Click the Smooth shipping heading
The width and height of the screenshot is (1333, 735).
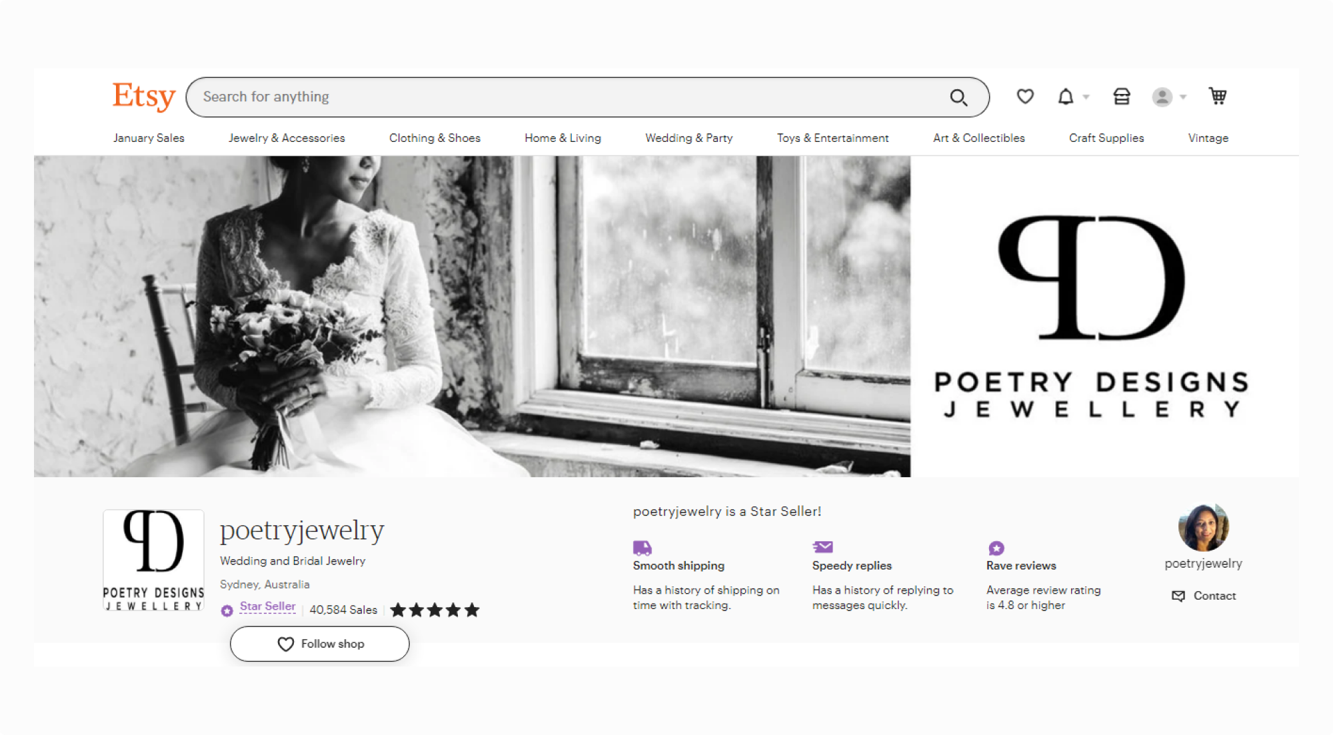point(678,566)
